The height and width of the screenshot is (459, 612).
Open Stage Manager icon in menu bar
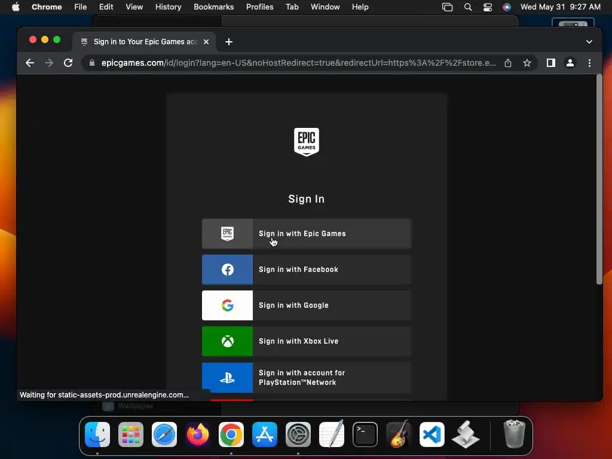(447, 7)
